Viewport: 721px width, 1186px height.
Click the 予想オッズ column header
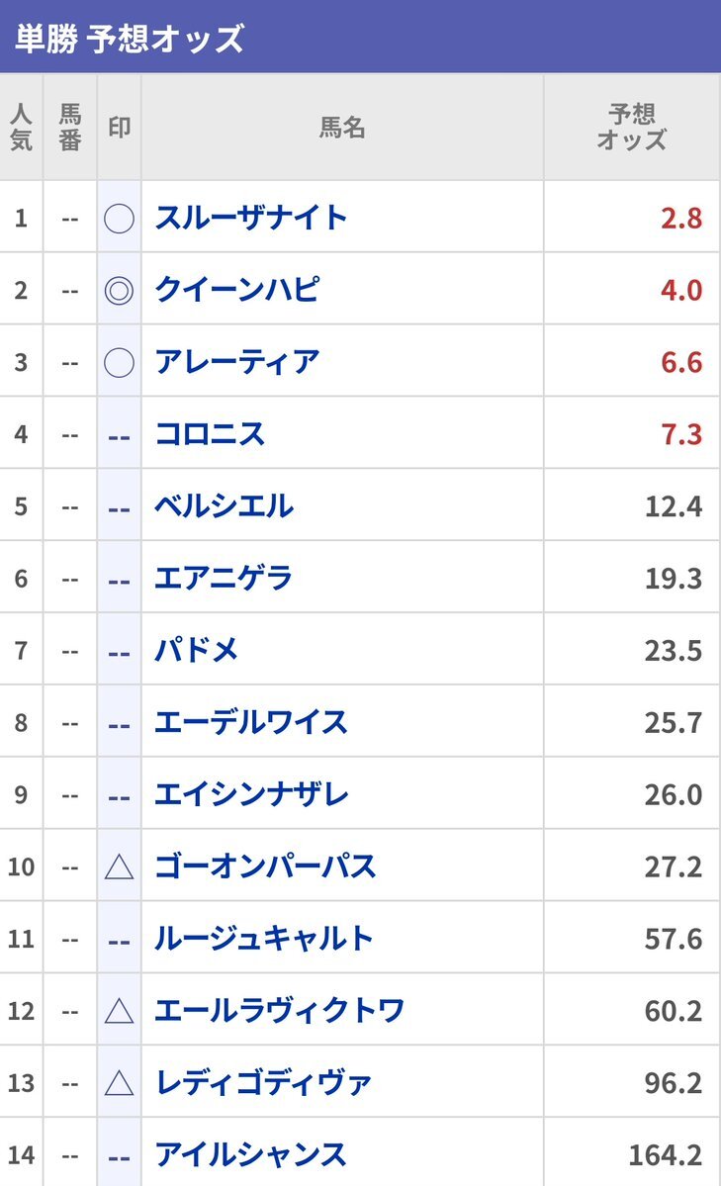[631, 127]
